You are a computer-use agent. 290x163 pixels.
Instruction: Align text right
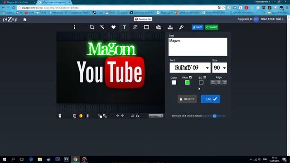[x=225, y=82]
